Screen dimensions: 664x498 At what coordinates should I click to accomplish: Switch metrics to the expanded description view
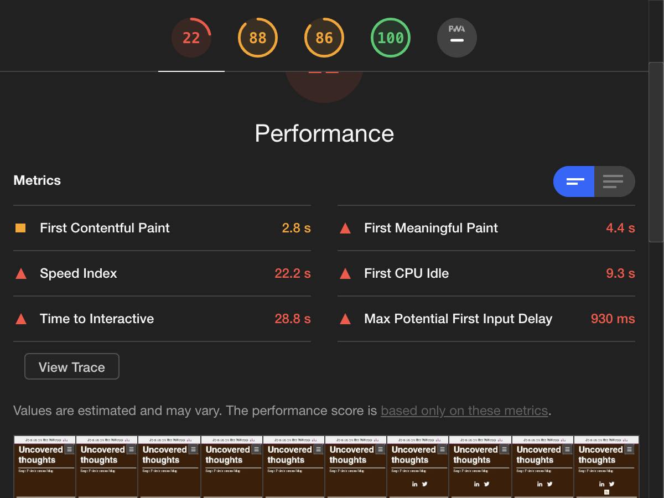pos(614,181)
